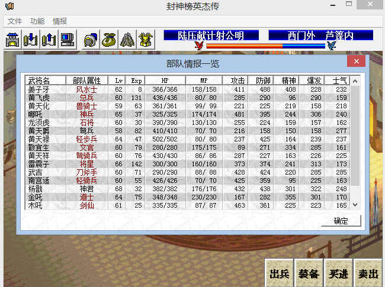Click the blue bird army emblem
The width and height of the screenshot is (385, 287).
pyautogui.click(x=332, y=46)
